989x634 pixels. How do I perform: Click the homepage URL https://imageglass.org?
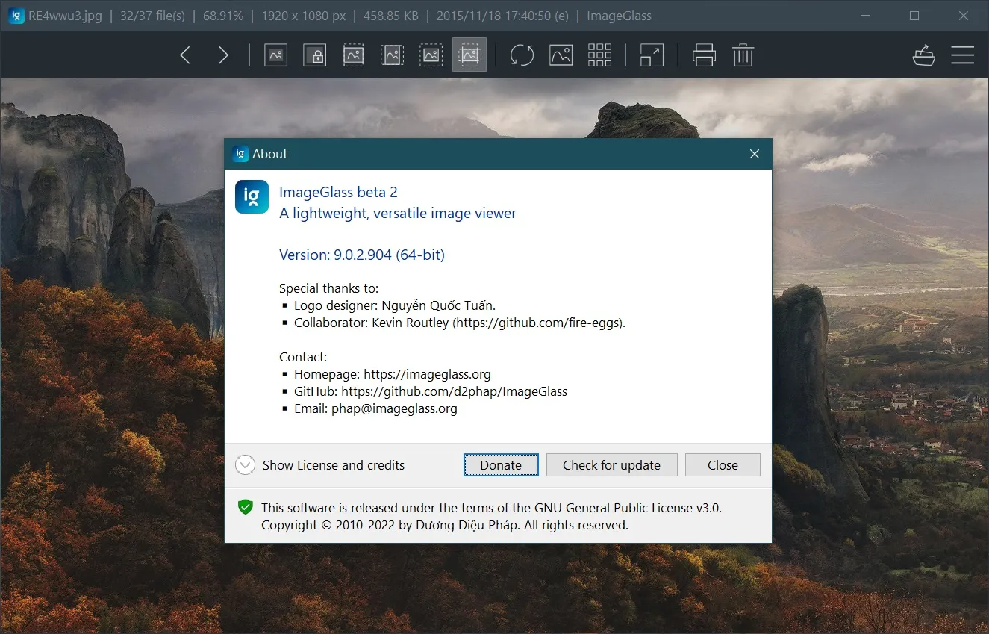pyautogui.click(x=427, y=374)
